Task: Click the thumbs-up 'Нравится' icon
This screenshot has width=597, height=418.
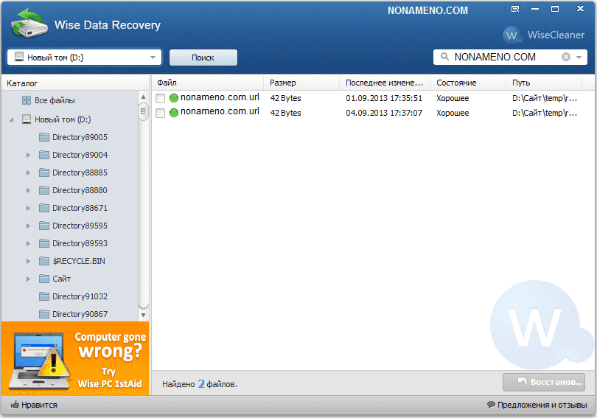Action: tap(15, 405)
